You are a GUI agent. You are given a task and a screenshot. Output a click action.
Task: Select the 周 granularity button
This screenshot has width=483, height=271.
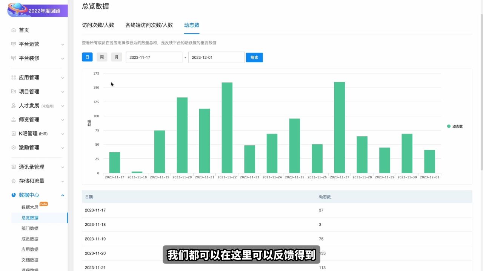(x=102, y=57)
